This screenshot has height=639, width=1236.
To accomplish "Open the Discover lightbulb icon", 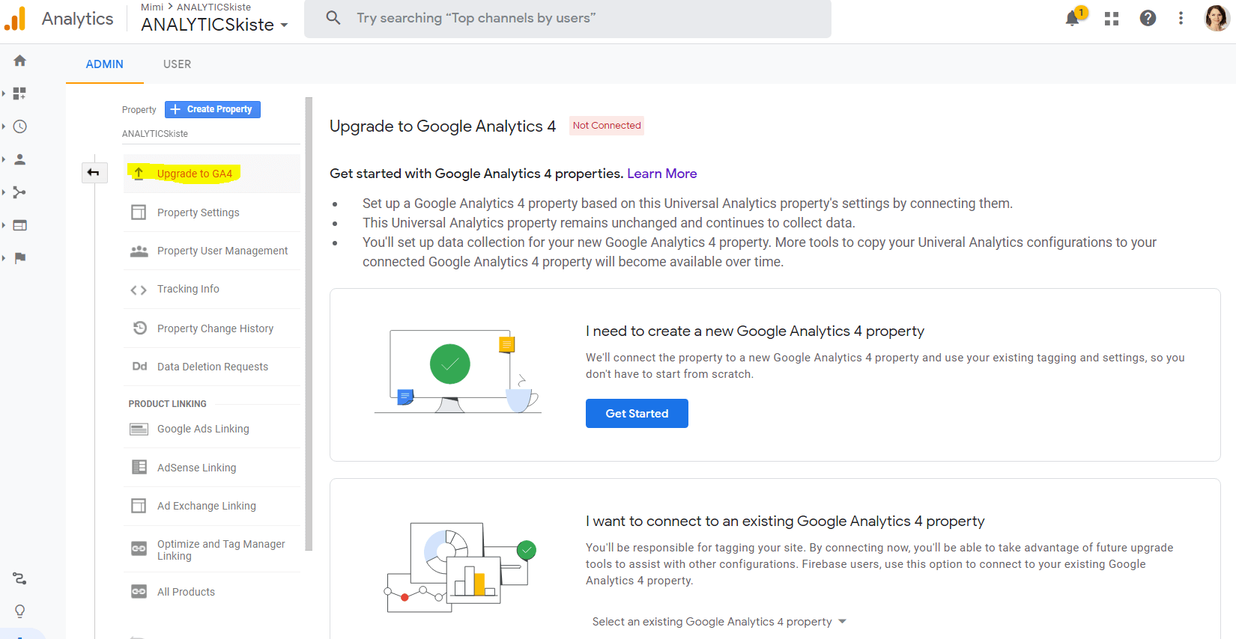I will click(x=20, y=611).
